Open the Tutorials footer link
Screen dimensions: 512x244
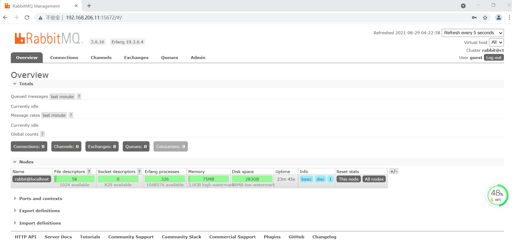pyautogui.click(x=90, y=237)
